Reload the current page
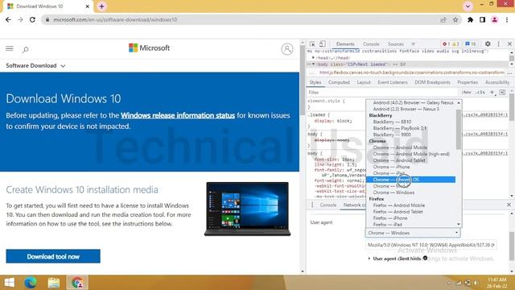The width and height of the screenshot is (515, 290). coord(32,19)
